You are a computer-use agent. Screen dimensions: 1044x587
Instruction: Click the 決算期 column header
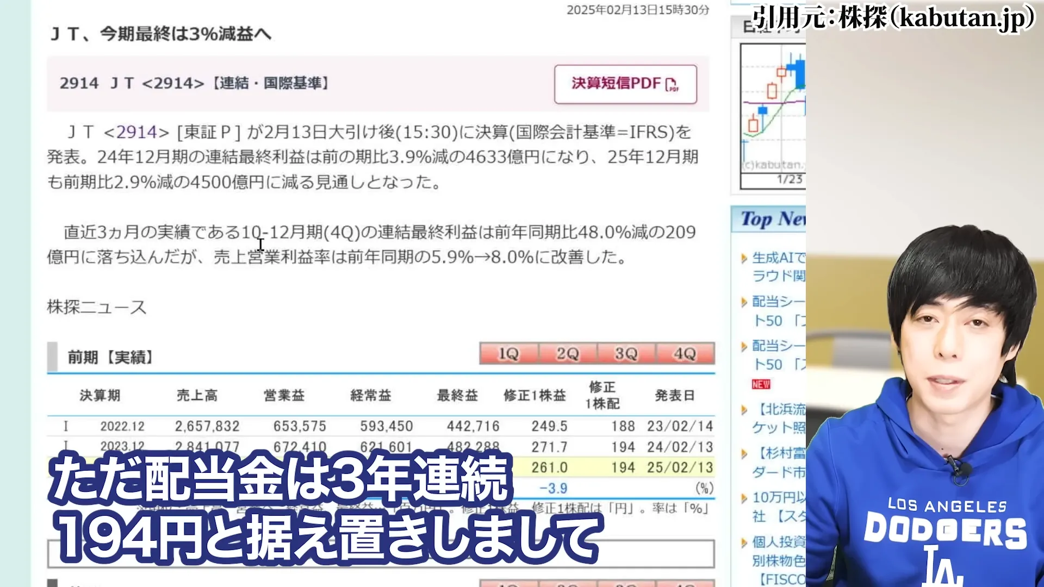100,395
